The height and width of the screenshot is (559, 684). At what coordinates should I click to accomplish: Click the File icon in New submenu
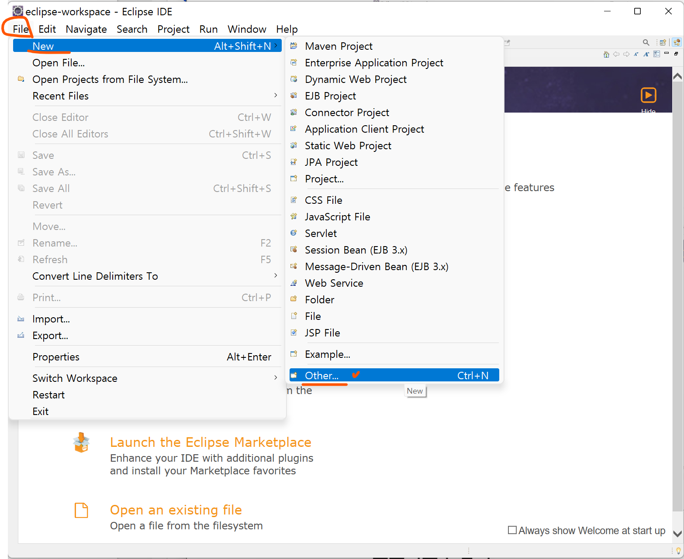click(x=294, y=316)
